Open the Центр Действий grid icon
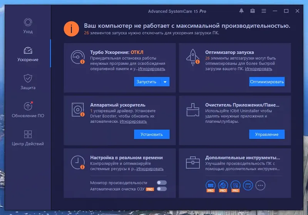 tap(28, 134)
